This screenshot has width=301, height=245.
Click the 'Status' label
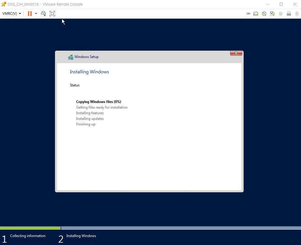75,85
